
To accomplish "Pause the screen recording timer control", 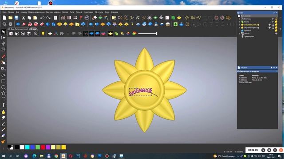I will click(263, 150).
